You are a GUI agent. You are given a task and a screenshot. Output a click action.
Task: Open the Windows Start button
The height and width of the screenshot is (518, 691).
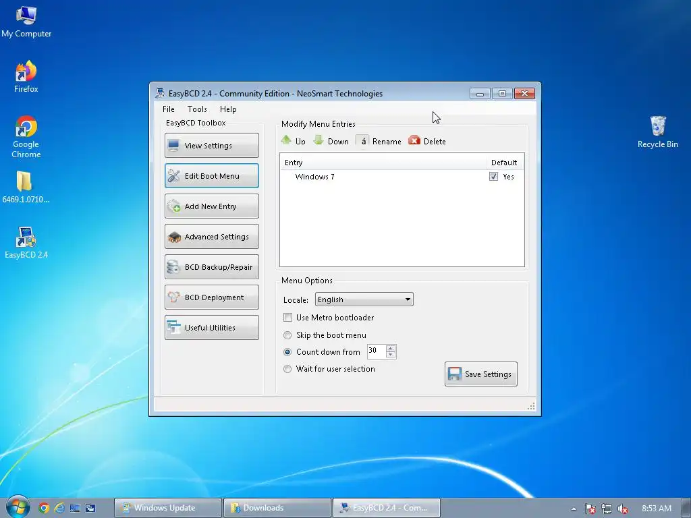tap(18, 507)
